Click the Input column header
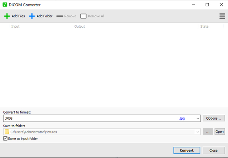Screen dimensions: 228x158 pyautogui.click(x=41, y=26)
